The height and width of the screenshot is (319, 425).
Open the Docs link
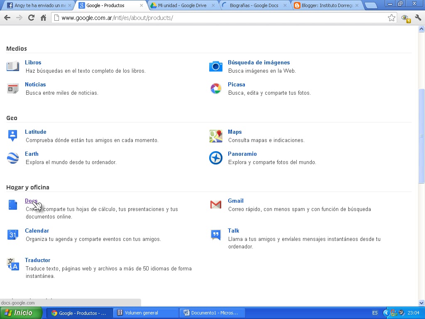click(31, 201)
